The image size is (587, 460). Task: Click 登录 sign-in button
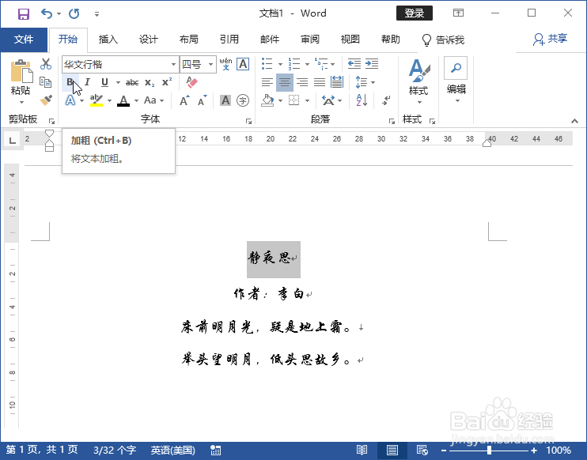pyautogui.click(x=415, y=13)
